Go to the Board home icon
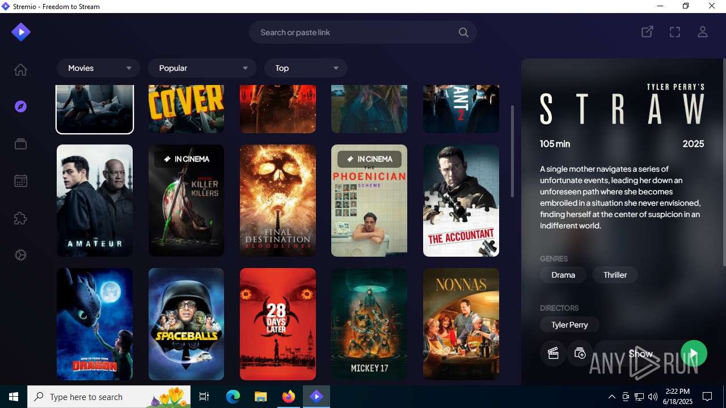The image size is (726, 408). pos(20,70)
